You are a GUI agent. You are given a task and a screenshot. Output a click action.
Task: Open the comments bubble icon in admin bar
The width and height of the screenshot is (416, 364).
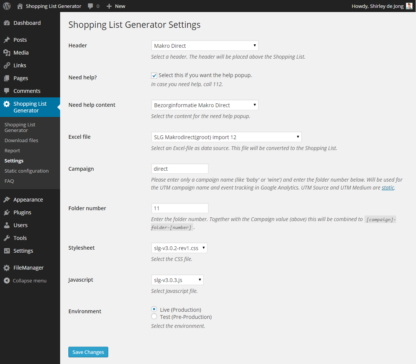91,6
